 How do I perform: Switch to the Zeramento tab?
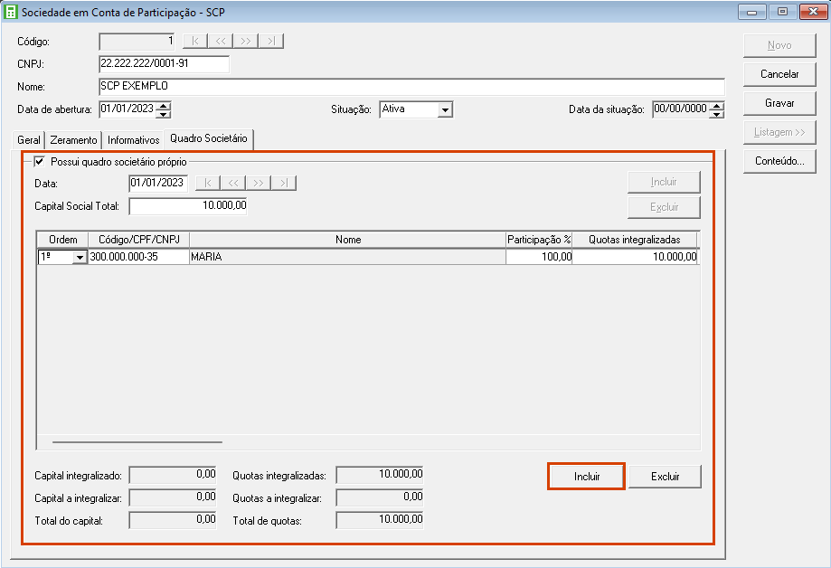[x=73, y=140]
